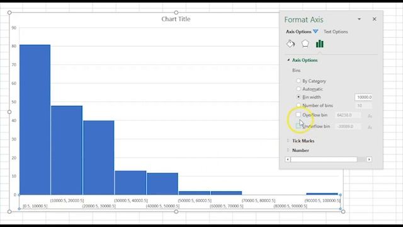Enable the Underflow bin checkbox

pyautogui.click(x=298, y=126)
